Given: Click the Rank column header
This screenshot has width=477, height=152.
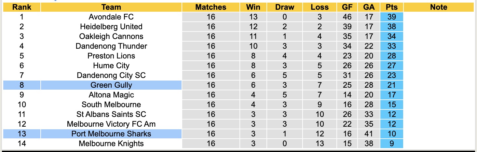Looking at the screenshot, I should pyautogui.click(x=21, y=7).
